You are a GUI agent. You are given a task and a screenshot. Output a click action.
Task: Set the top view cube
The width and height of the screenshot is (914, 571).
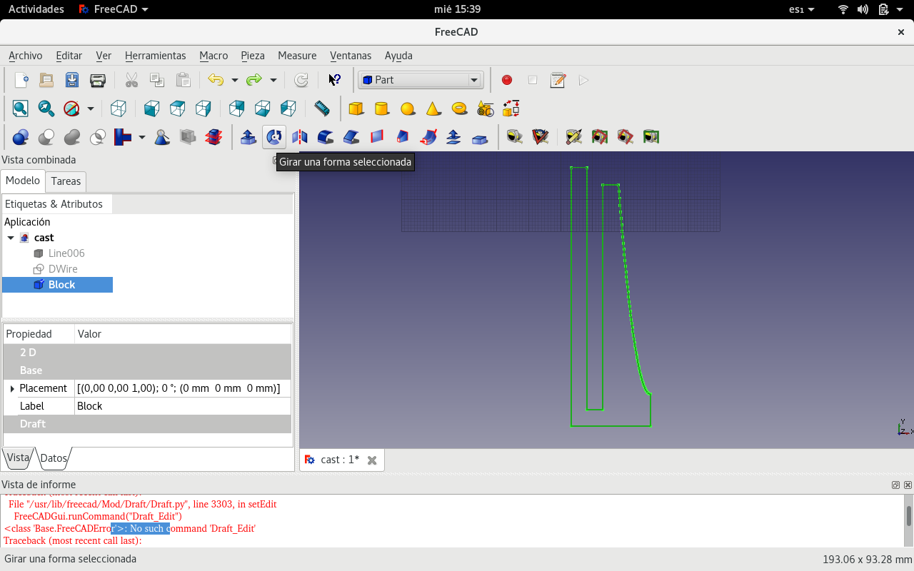click(178, 108)
